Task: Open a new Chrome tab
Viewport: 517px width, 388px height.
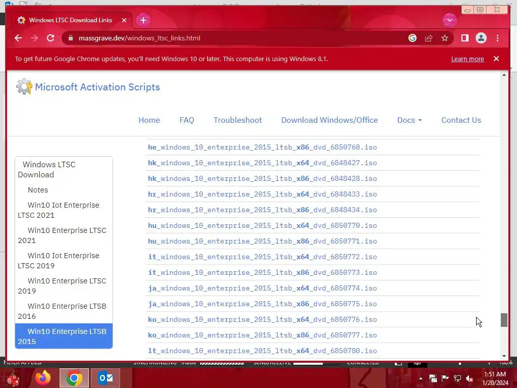Action: point(143,20)
